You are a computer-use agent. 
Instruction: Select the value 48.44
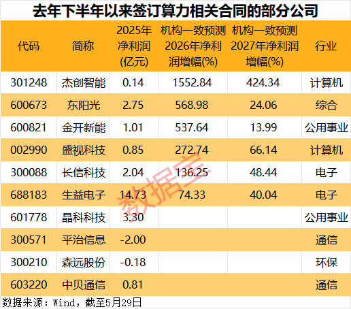[x=263, y=172]
